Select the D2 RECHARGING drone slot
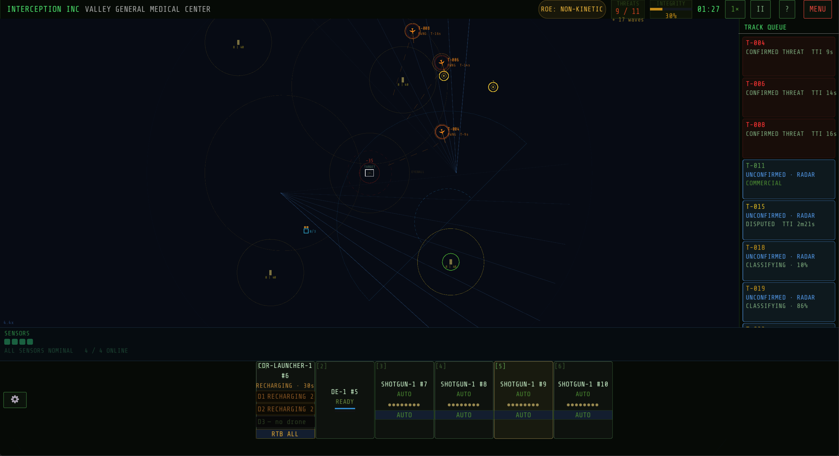 click(x=285, y=409)
